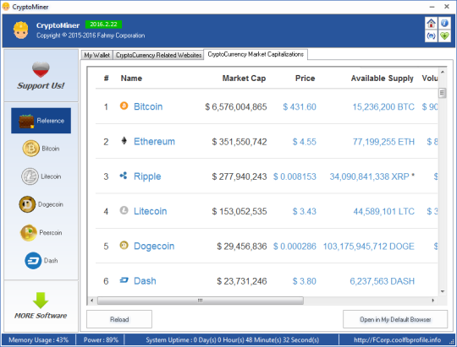Click the Bitcoin coin icon in table
Screen dimensions: 457x347
coord(124,106)
